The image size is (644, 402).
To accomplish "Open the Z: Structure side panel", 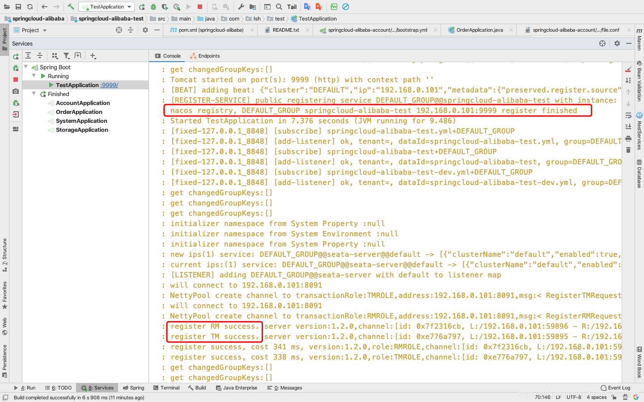I will pyautogui.click(x=4, y=255).
